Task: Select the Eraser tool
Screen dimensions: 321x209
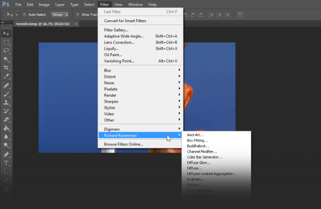Action: [6, 119]
